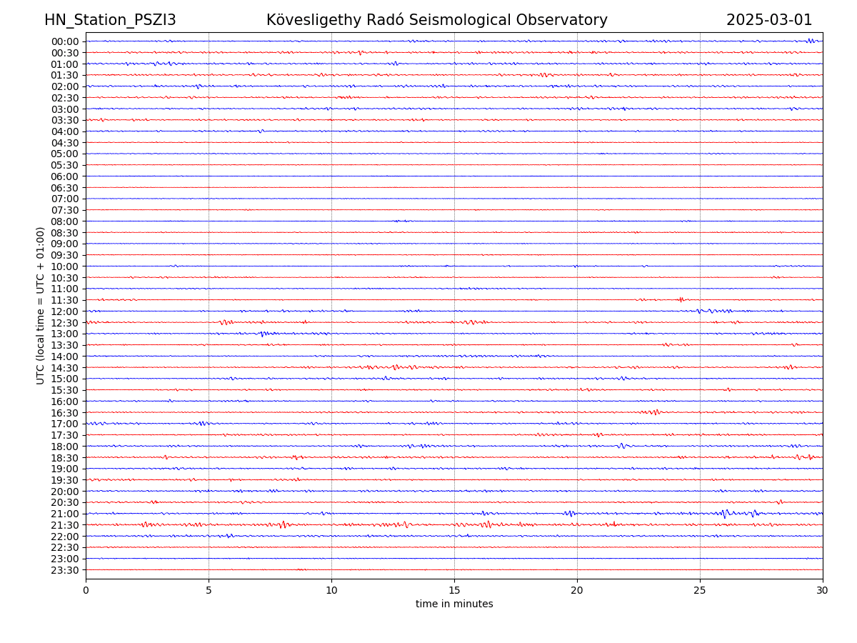Click the "time in minutes" axis label

(454, 604)
